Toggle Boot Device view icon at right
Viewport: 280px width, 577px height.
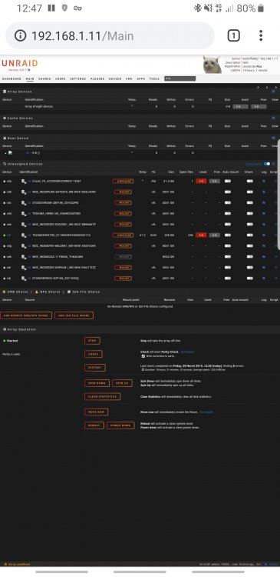(x=273, y=138)
